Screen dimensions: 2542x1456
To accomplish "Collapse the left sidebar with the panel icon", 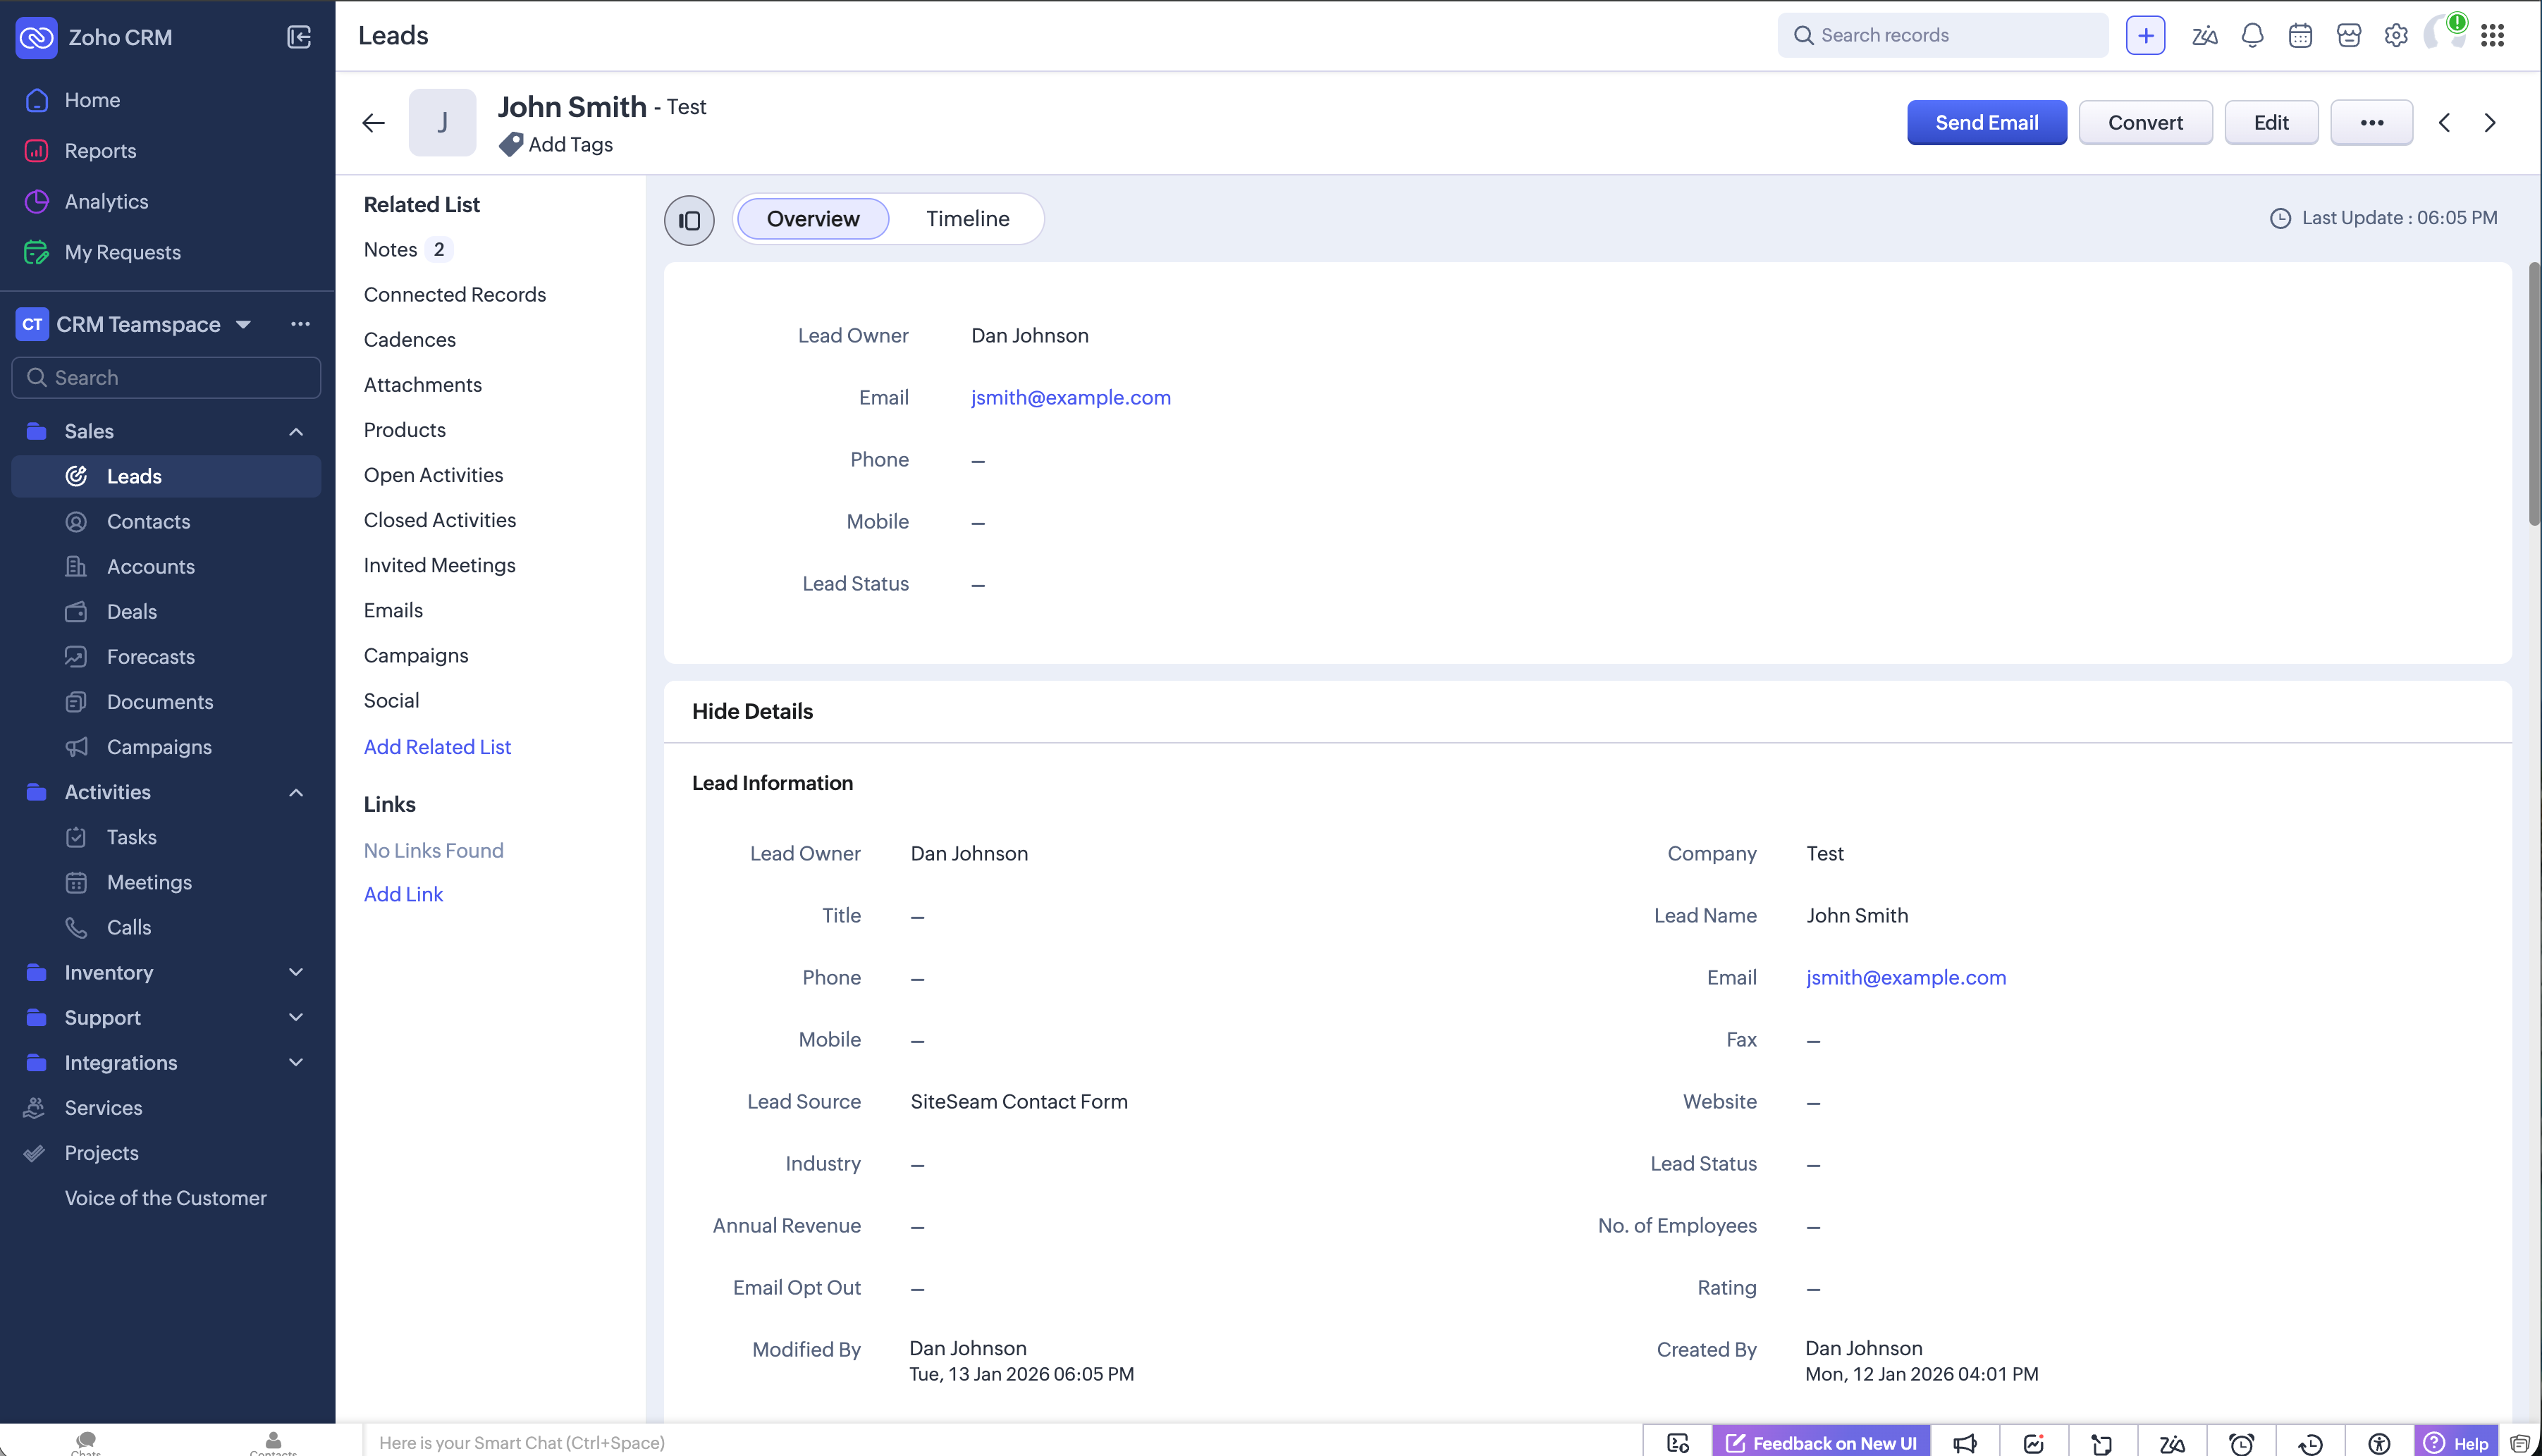I will 299,37.
